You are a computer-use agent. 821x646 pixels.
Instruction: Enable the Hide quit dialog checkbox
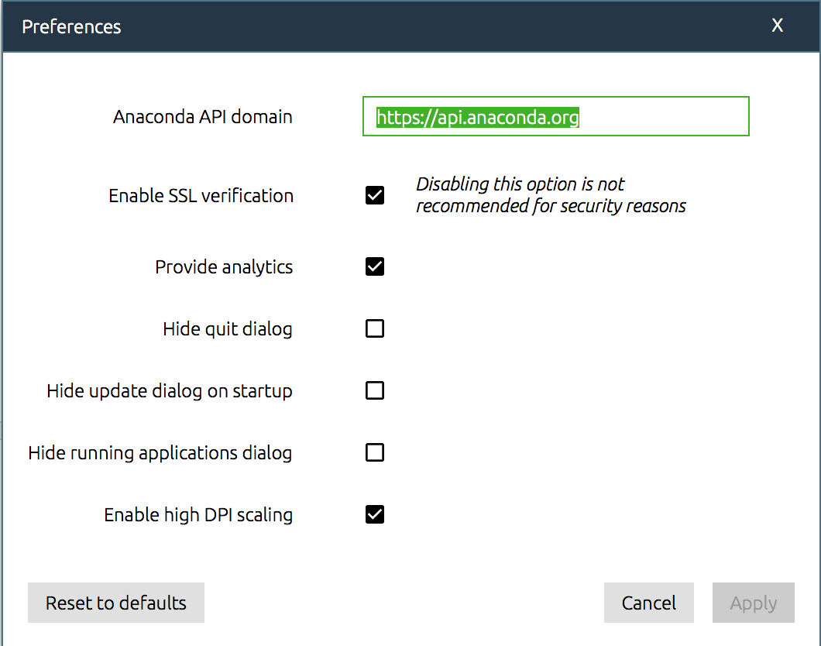coord(375,328)
